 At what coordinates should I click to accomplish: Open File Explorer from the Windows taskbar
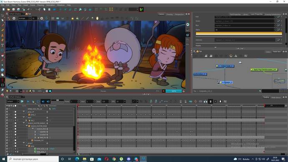pyautogui.click(x=84, y=159)
